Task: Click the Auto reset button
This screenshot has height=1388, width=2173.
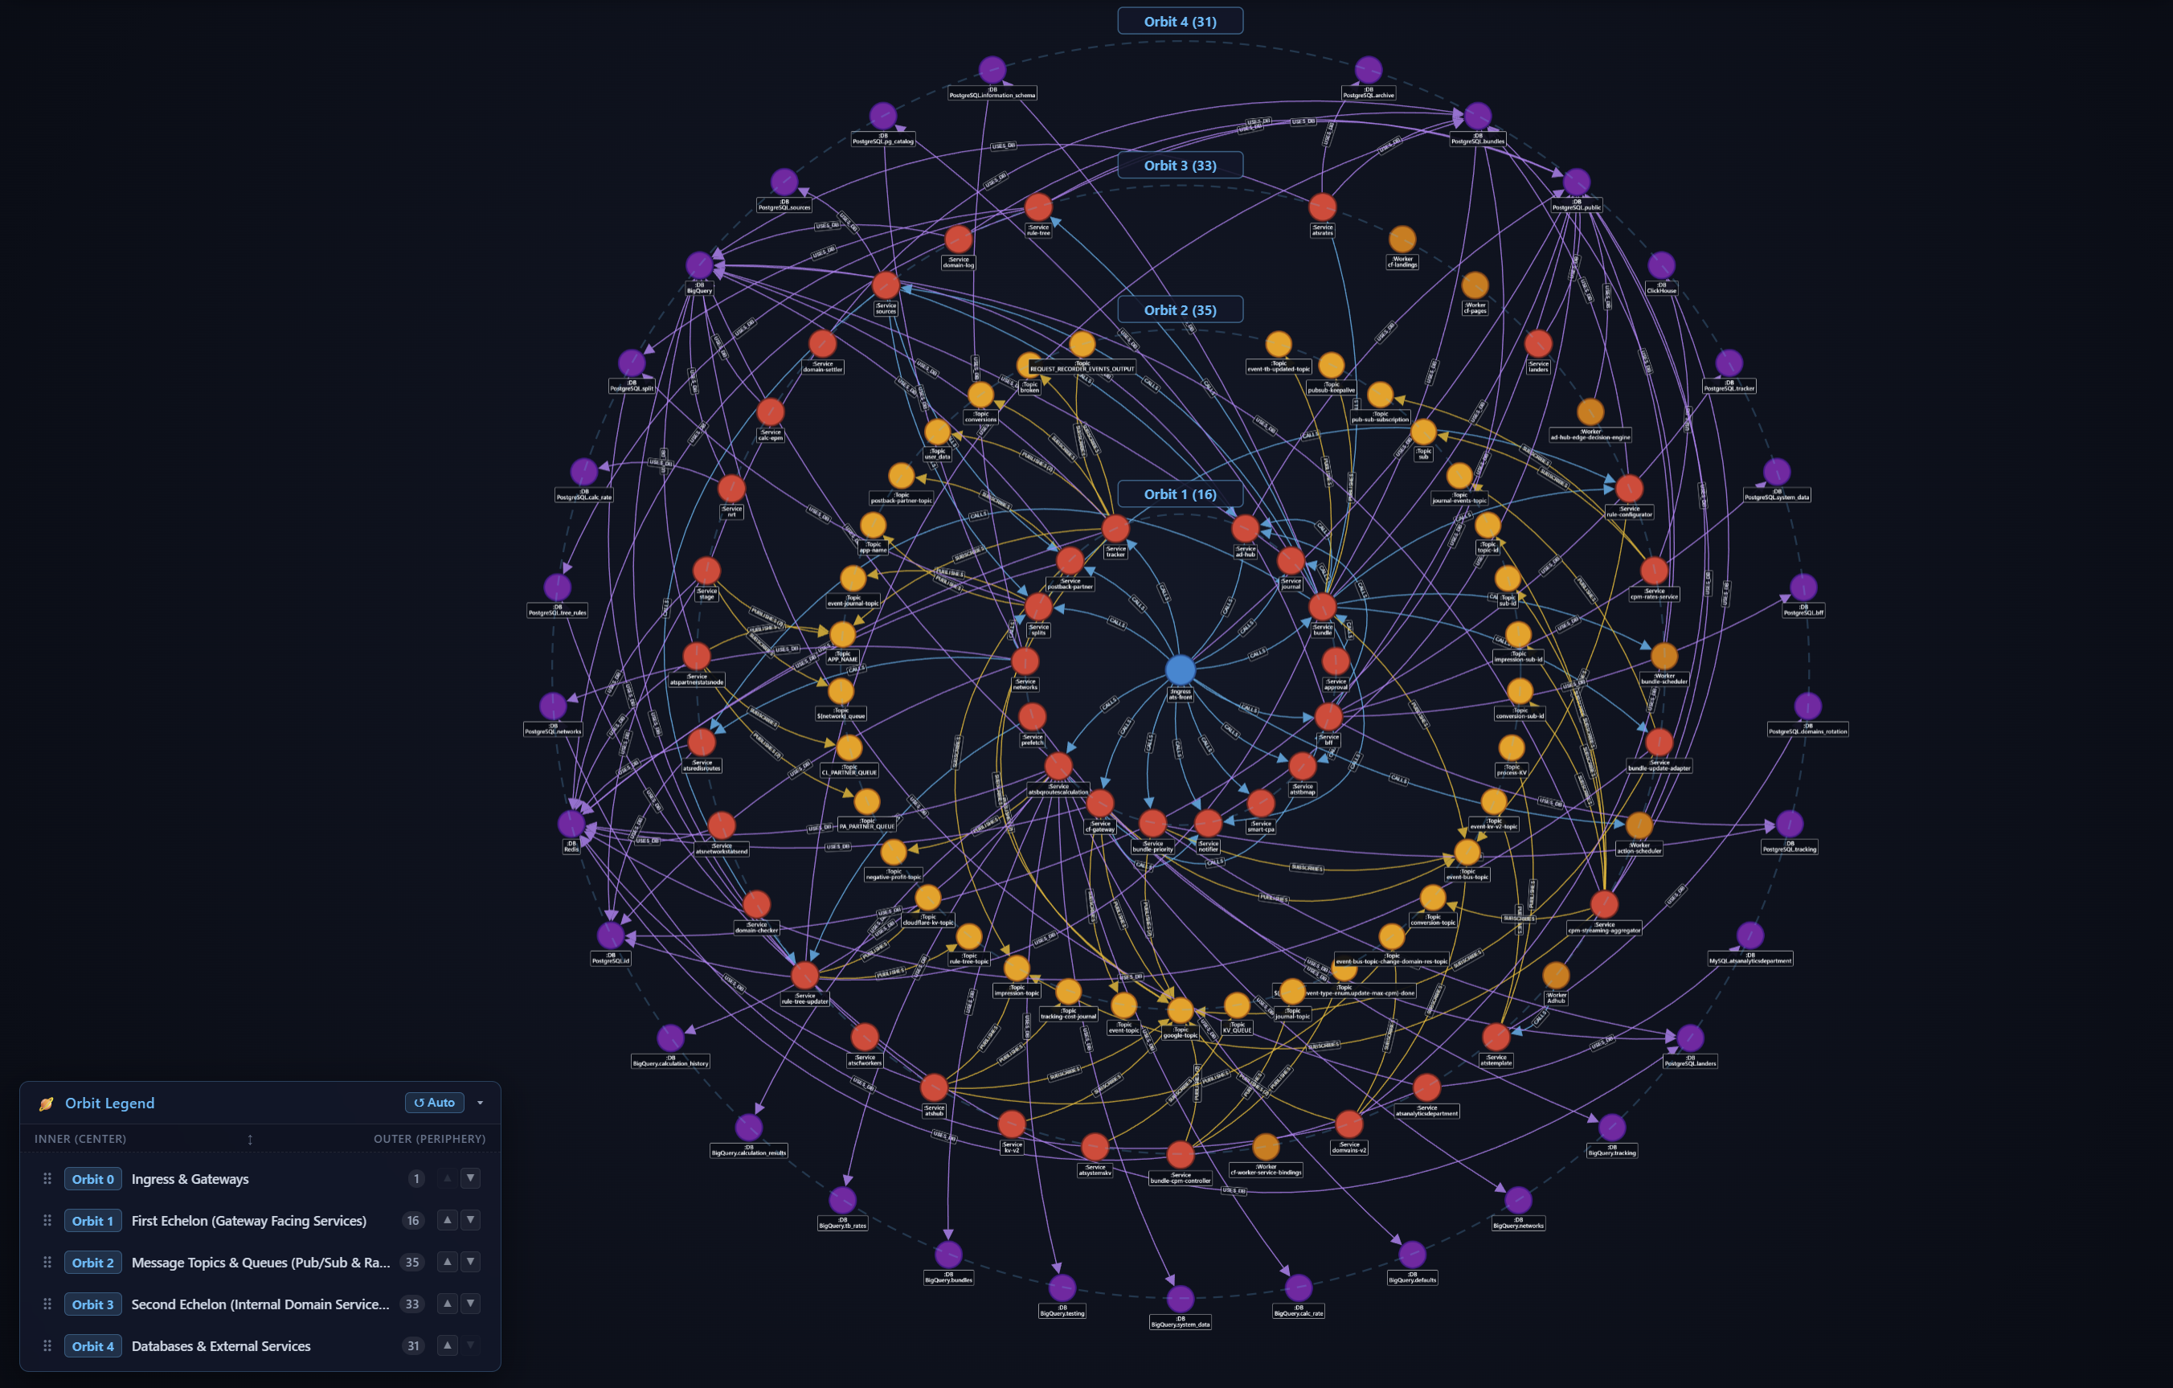Action: click(434, 1103)
